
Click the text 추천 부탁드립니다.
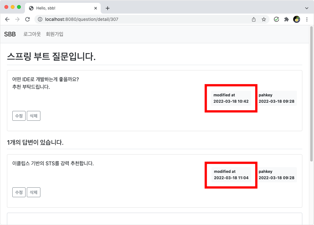coord(31,87)
